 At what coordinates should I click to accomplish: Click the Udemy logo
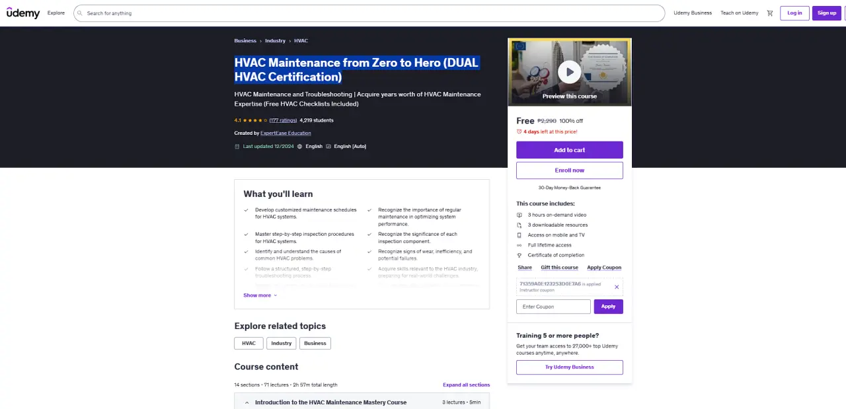coord(23,13)
